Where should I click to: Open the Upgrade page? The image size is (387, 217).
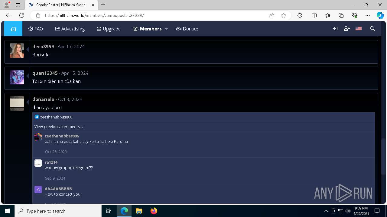[109, 29]
